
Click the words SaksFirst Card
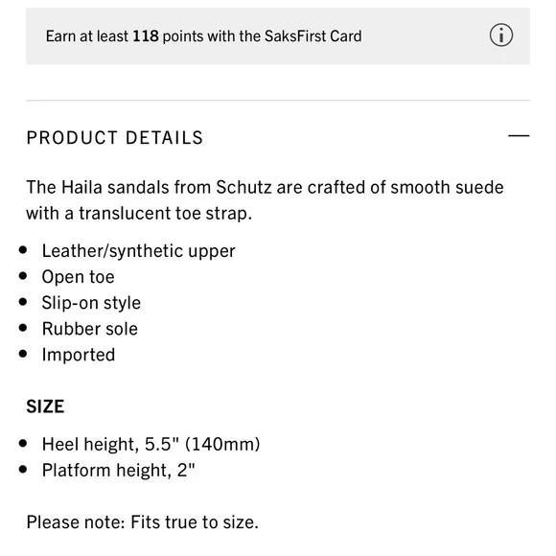point(313,36)
